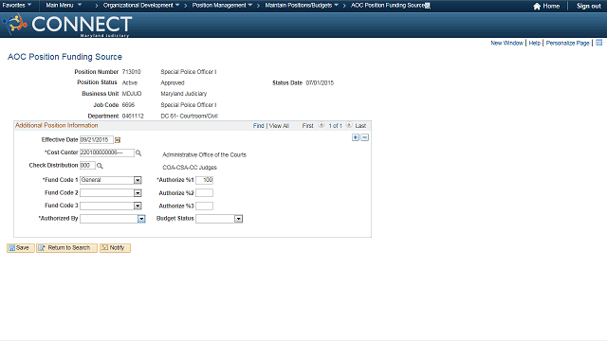Open Organizational Development breadcrumb menu
Image resolution: width=607 pixels, height=341 pixels.
pyautogui.click(x=141, y=6)
